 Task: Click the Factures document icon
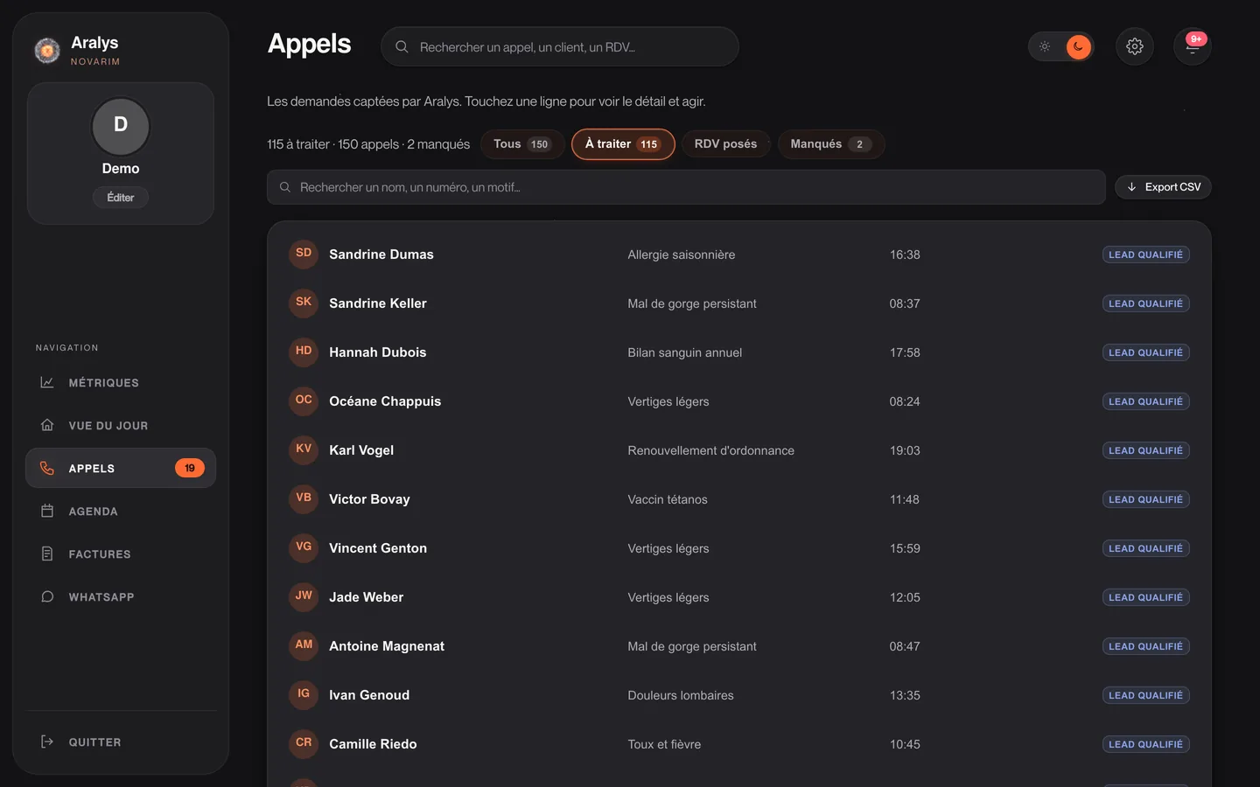[47, 554]
